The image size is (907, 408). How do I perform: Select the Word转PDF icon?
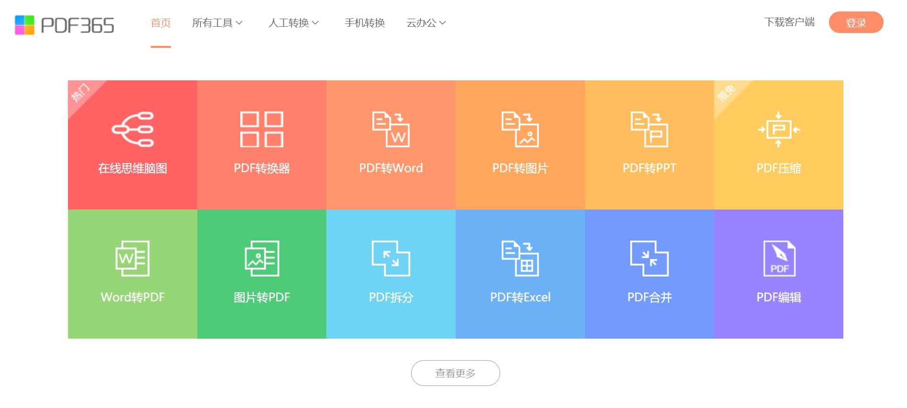point(133,258)
